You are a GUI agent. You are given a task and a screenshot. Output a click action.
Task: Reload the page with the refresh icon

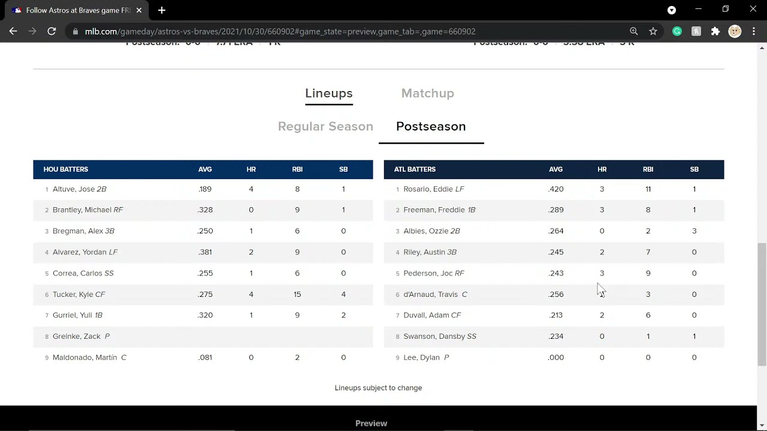[52, 31]
